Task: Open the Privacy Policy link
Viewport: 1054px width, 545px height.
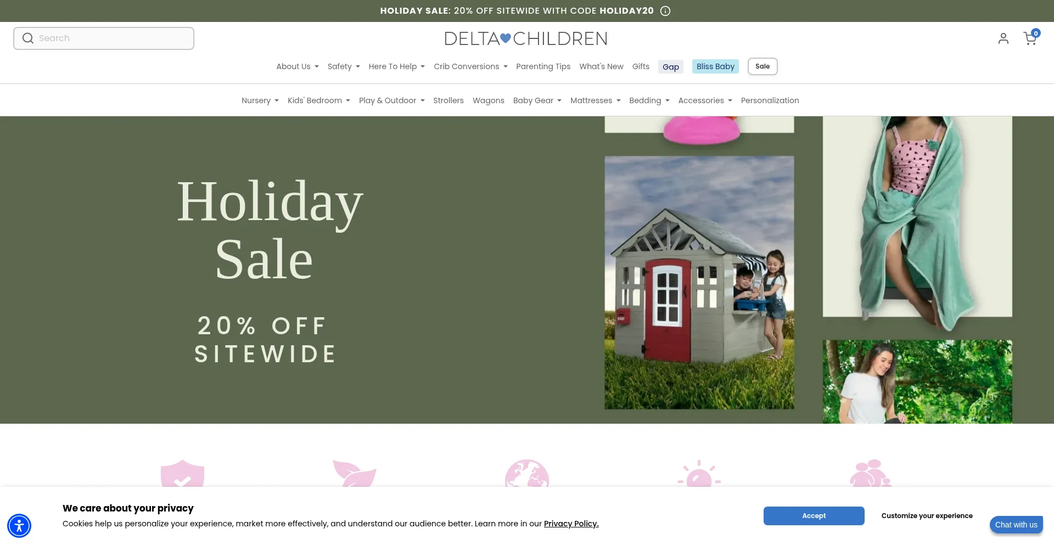Action: click(x=571, y=524)
